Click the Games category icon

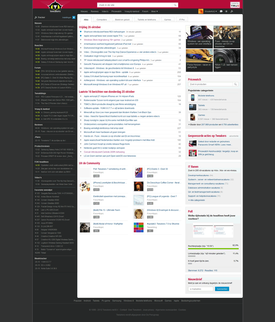coord(193,117)
